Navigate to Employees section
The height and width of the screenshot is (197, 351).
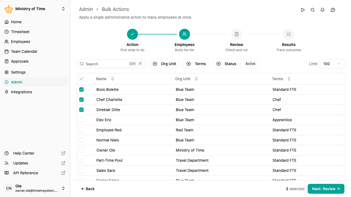[x=35, y=42]
